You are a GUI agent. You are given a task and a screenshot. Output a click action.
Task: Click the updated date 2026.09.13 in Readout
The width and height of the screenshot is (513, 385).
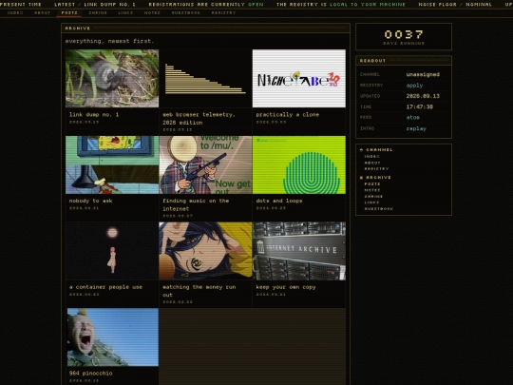point(423,96)
